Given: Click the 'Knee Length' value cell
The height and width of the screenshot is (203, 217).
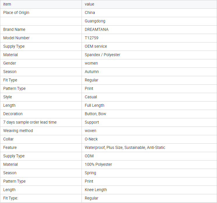Looking at the screenshot, I should (96, 190).
